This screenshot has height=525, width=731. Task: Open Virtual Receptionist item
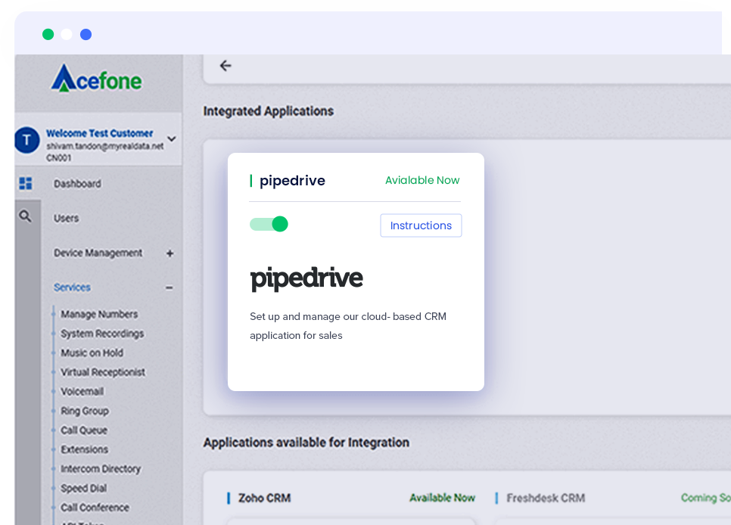(x=103, y=372)
